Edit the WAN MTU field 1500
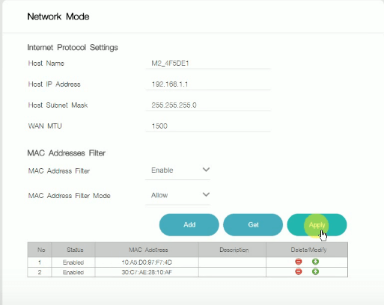The image size is (384, 305). point(208,126)
